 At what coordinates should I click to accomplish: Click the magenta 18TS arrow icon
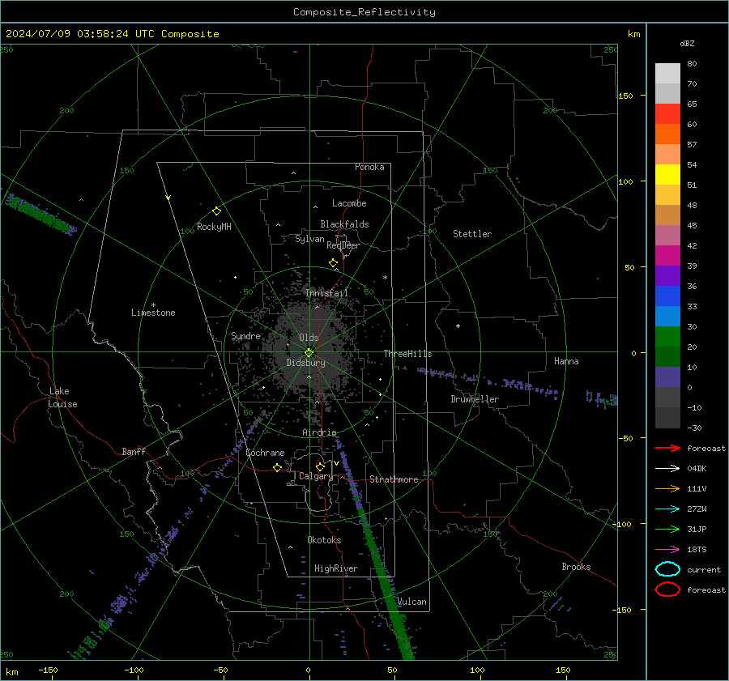click(x=667, y=550)
